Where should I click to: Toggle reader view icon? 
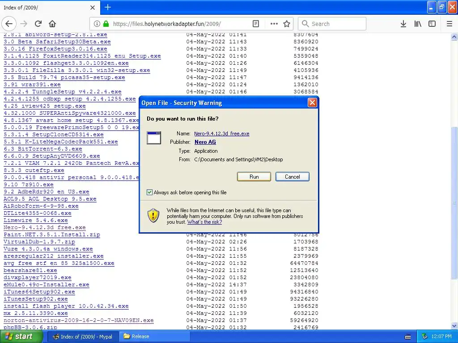255,24
